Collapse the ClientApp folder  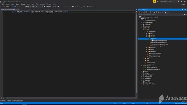click(x=141, y=28)
